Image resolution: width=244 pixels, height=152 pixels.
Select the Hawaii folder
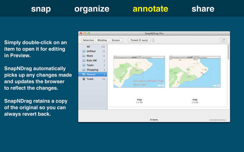[91, 74]
